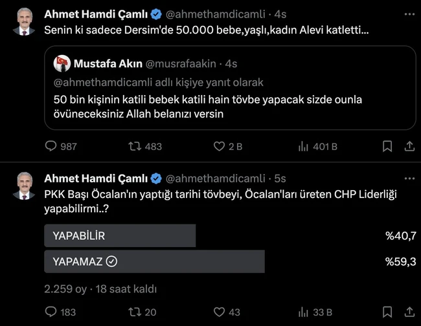This screenshot has height=326, width=421.
Task: Open Ahmet Hamdi Çamlı's profile from poll tweet
Action: [96, 178]
